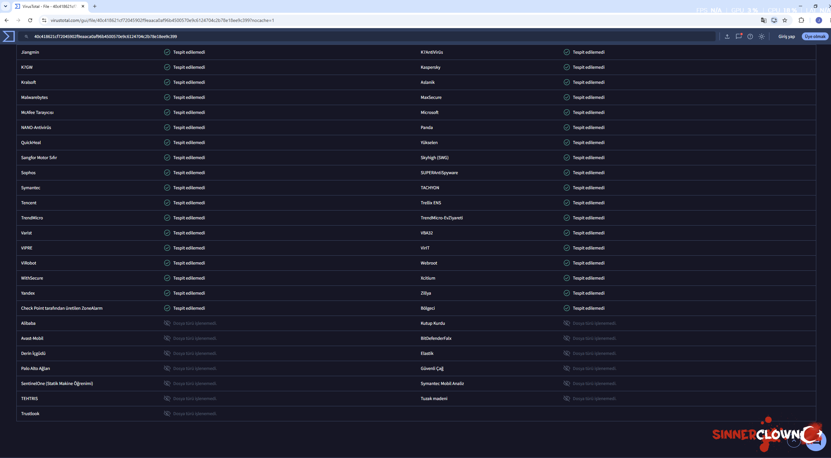Click the Skyhigh (SWG) vendor name
The image size is (831, 458).
point(434,157)
